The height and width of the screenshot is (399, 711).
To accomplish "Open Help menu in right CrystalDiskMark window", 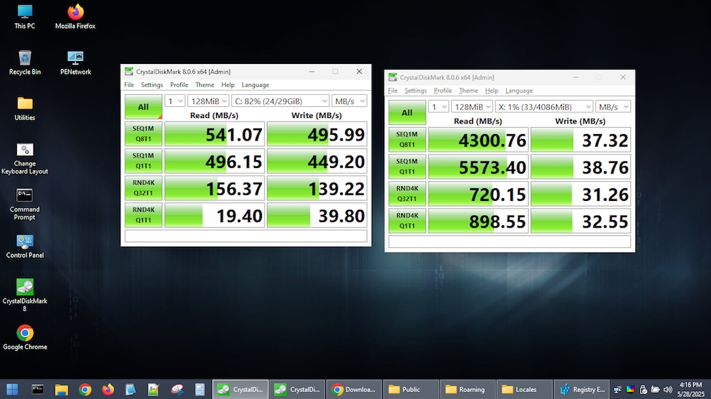I will point(491,91).
